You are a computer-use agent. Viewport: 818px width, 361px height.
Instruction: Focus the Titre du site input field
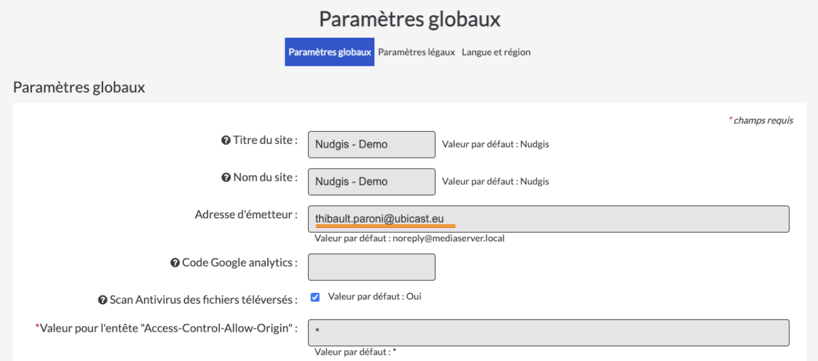pyautogui.click(x=372, y=145)
